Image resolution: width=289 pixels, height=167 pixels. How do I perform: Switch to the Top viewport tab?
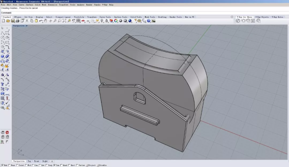(x=29, y=161)
